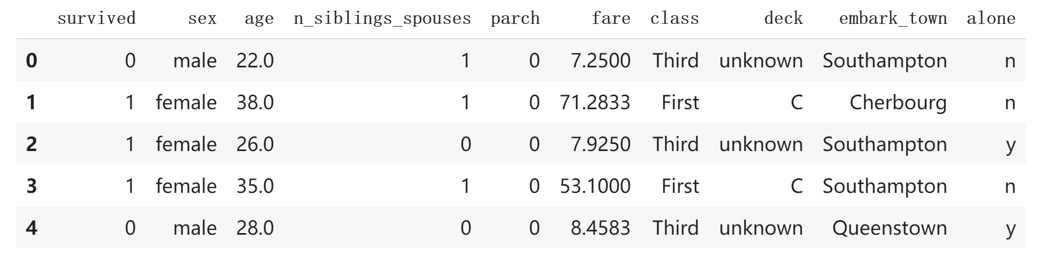Click the 'deck' column header
Screen dimensions: 1046x257
click(x=783, y=18)
